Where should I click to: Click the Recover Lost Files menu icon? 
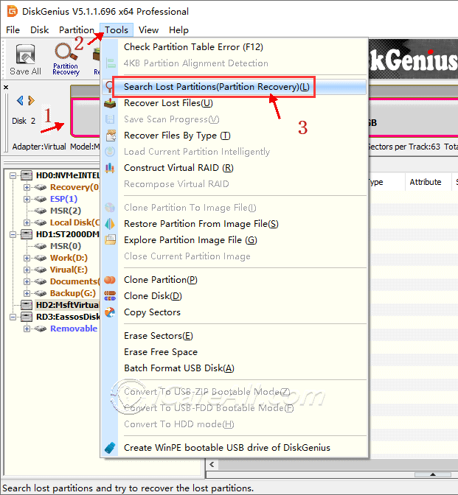pos(110,103)
